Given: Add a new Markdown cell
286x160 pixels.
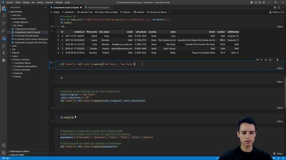Looking at the screenshot, I should [x=68, y=12].
